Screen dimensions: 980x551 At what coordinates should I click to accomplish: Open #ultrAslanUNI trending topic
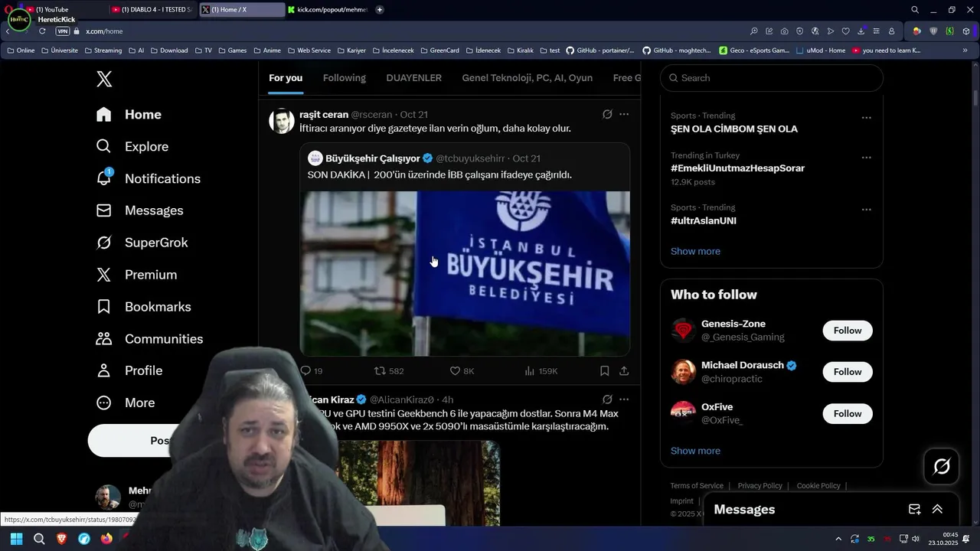(x=704, y=220)
